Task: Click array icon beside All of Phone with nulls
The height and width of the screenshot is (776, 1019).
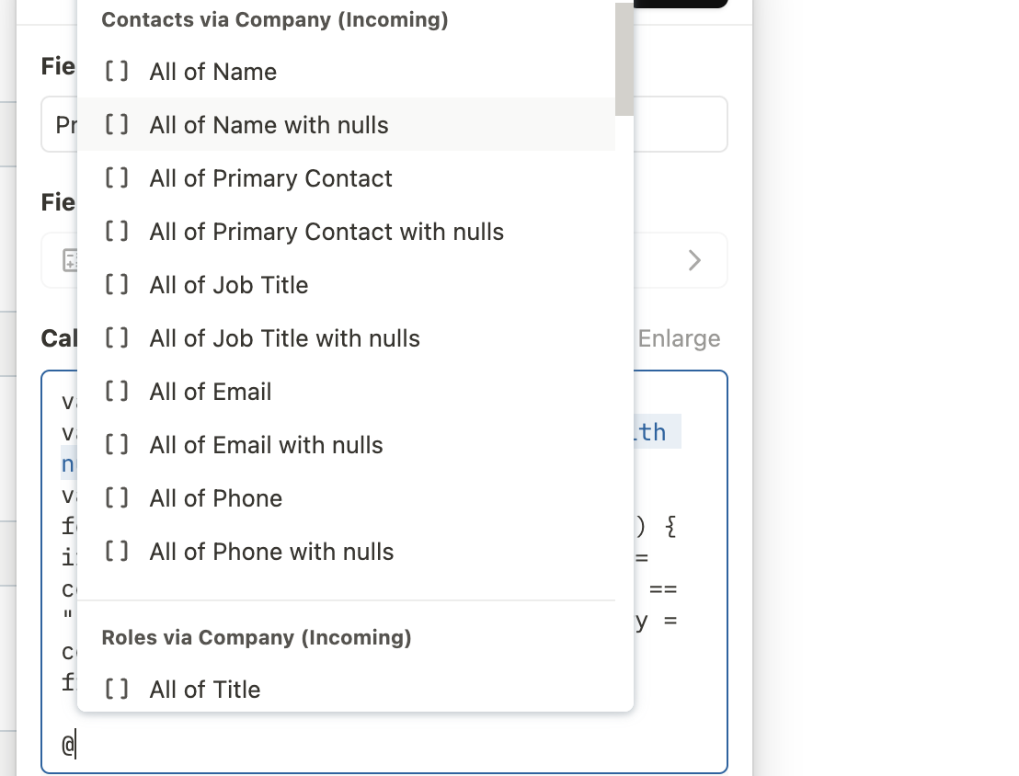Action: click(x=117, y=551)
